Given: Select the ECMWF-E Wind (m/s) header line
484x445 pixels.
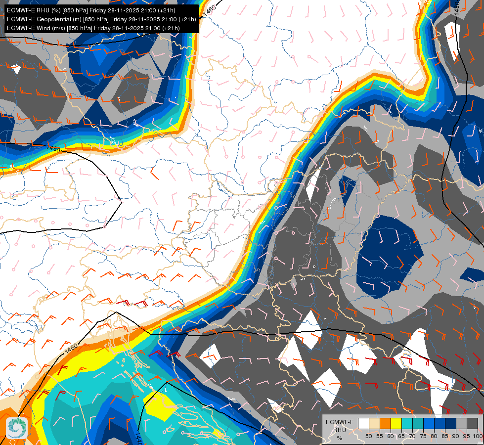Looking at the screenshot, I should (93, 28).
